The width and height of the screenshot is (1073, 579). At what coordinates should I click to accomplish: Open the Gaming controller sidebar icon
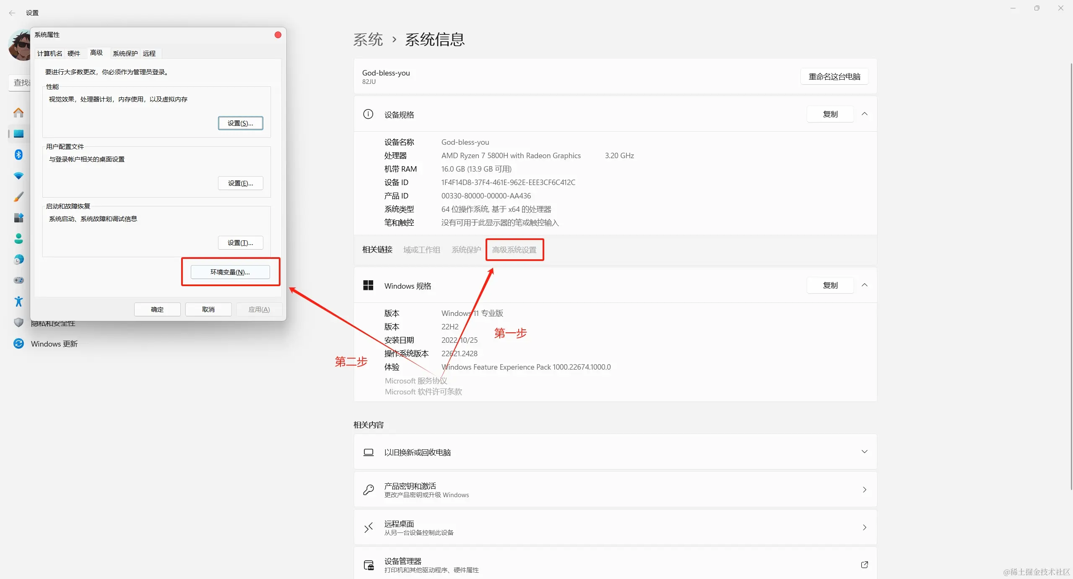coord(18,280)
